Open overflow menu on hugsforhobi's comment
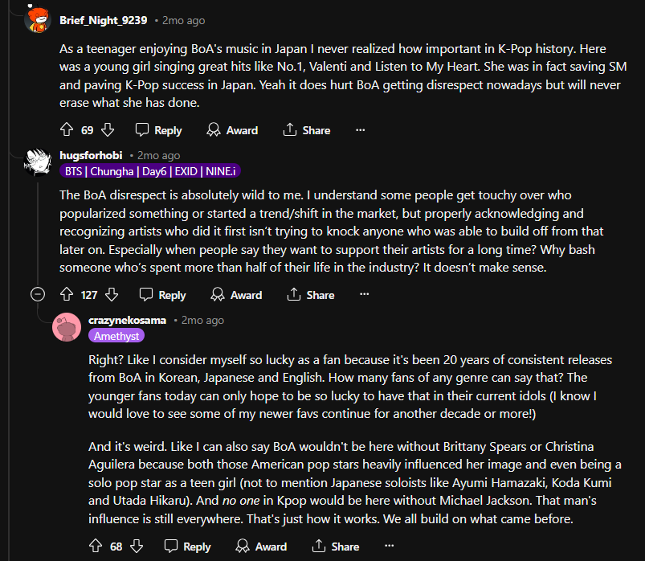The width and height of the screenshot is (645, 561). click(x=365, y=294)
